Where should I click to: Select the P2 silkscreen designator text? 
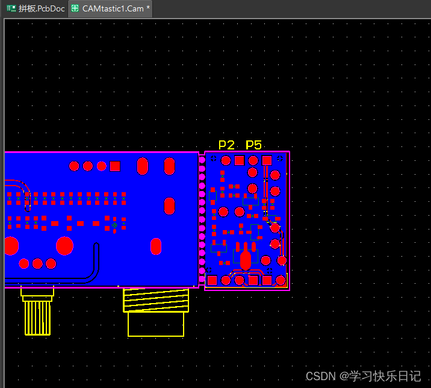(x=226, y=145)
